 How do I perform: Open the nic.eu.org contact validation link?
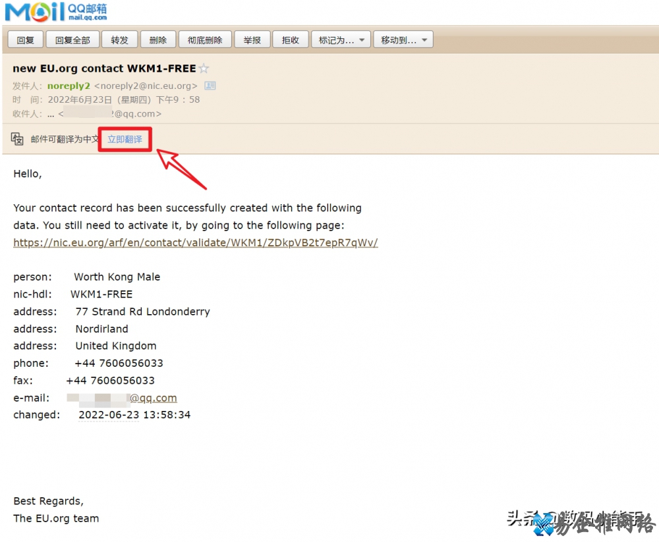(195, 242)
